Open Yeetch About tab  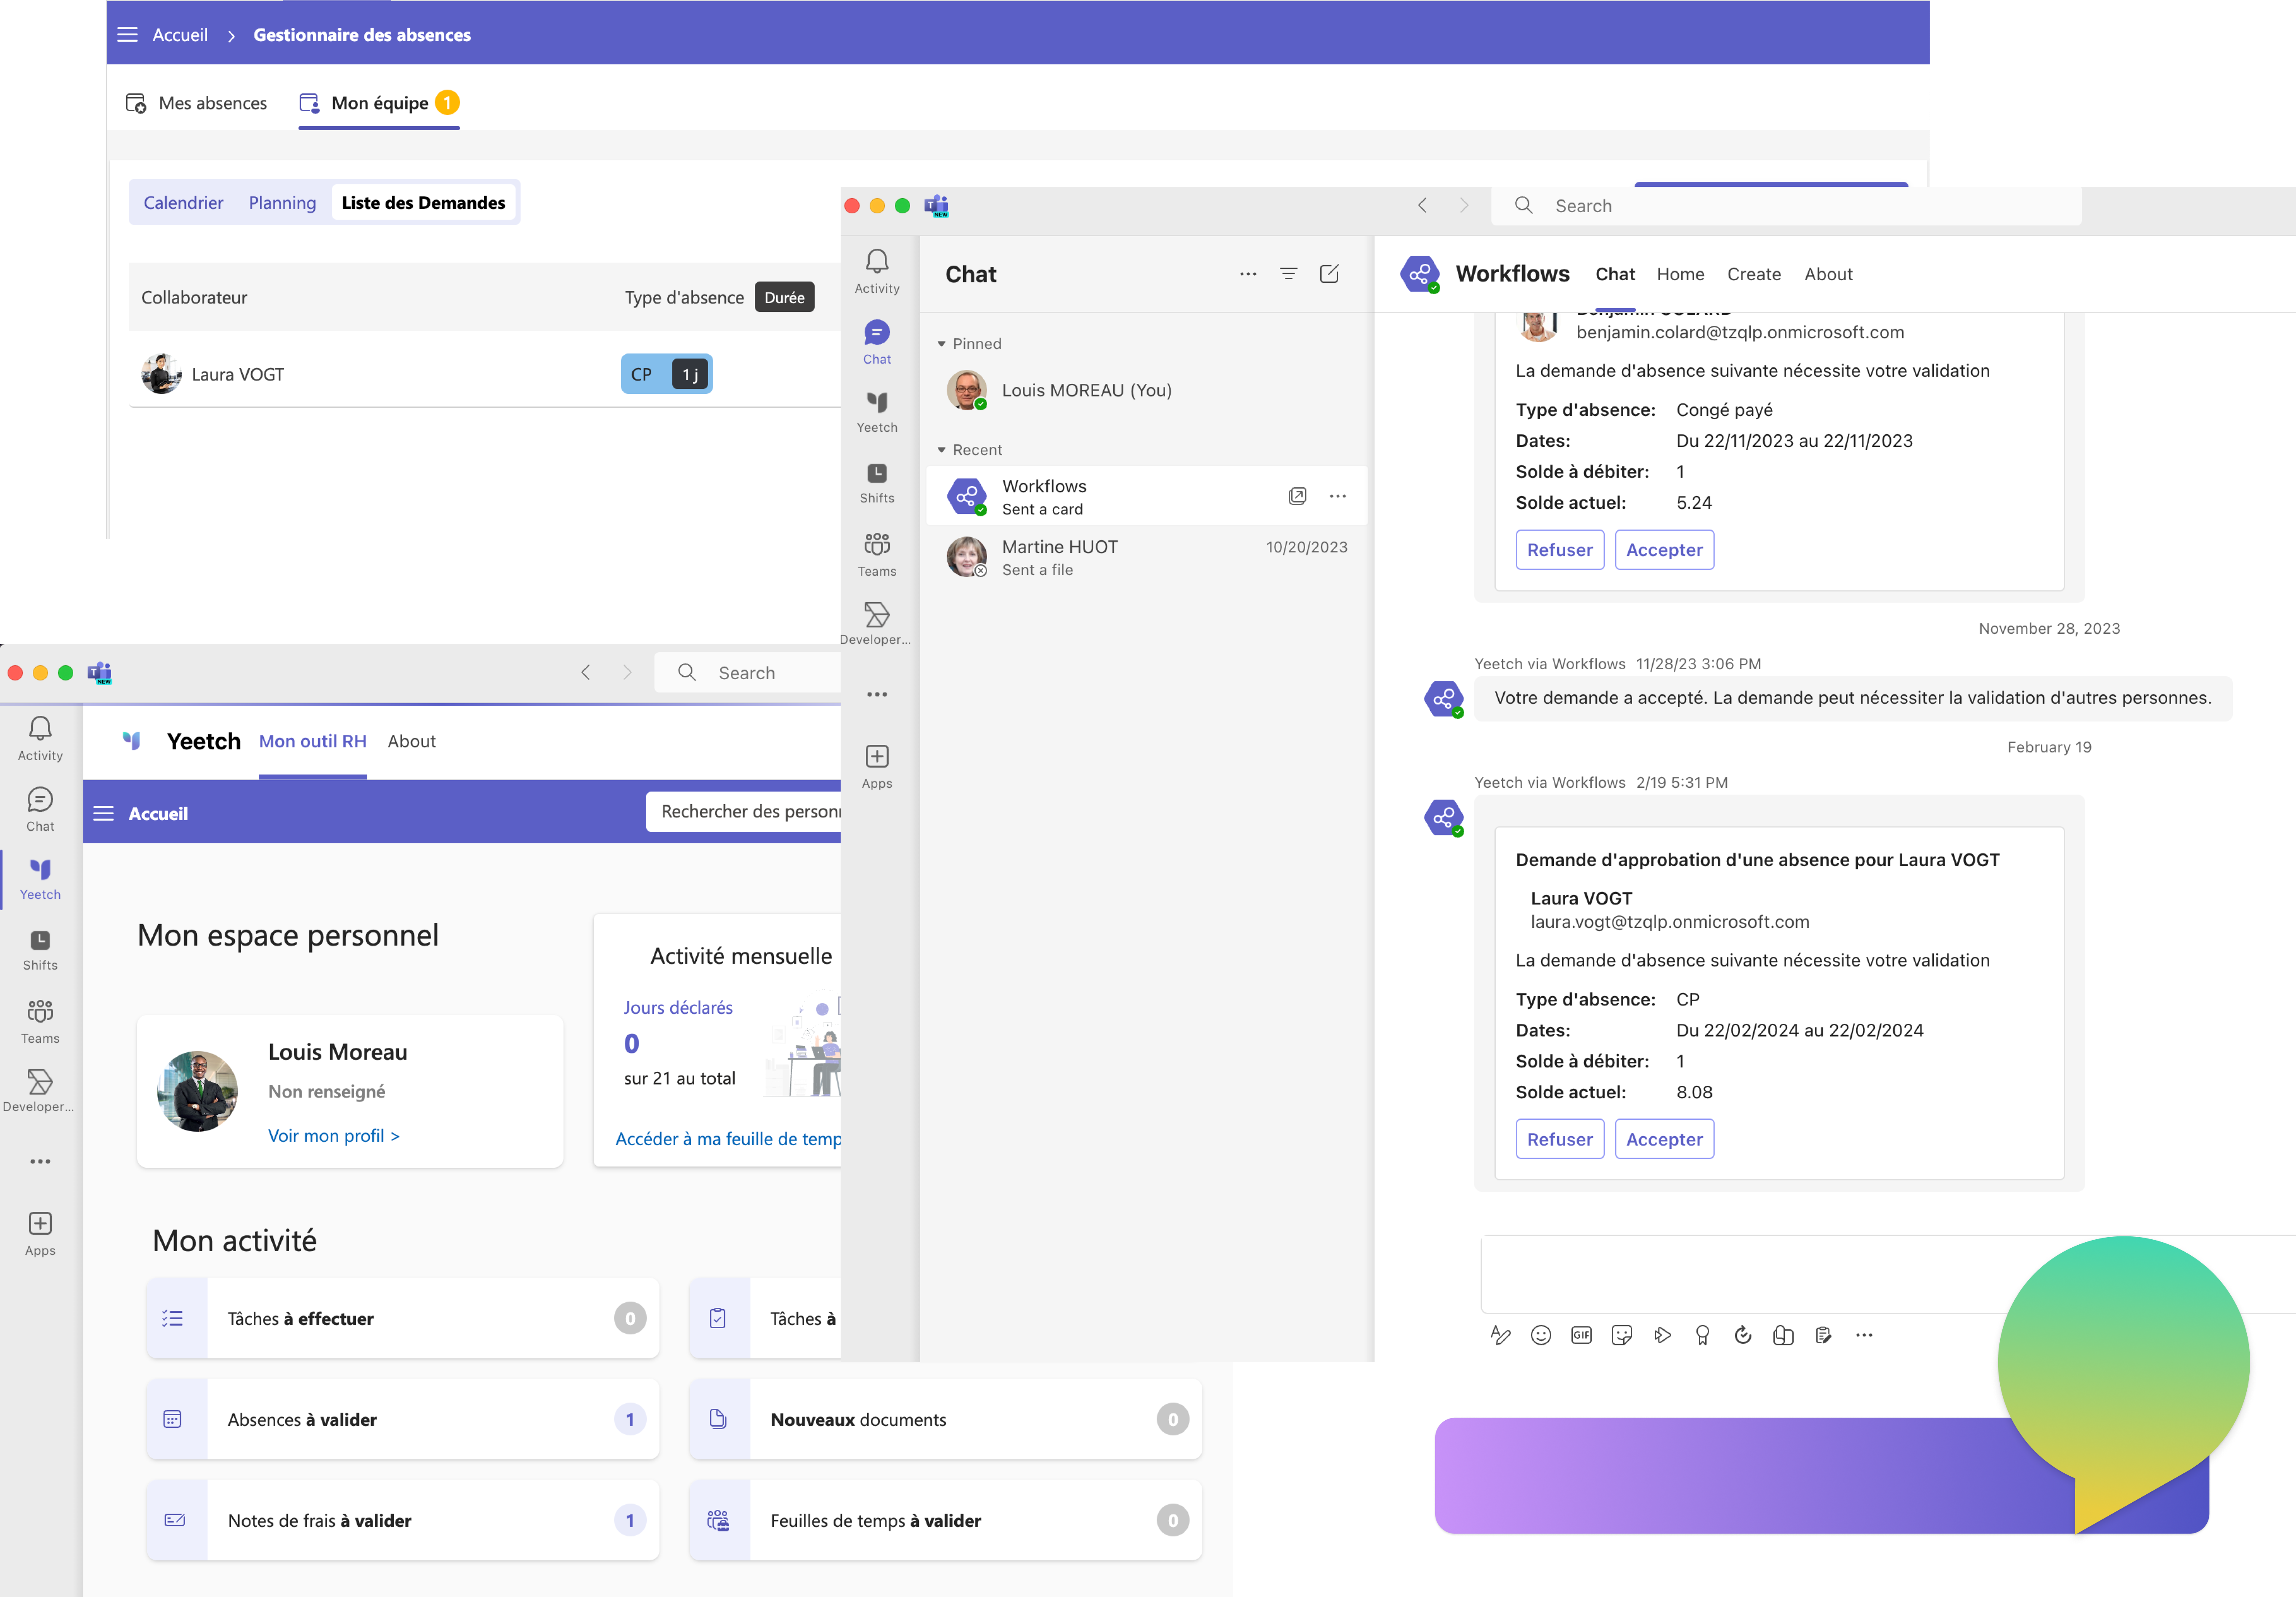click(x=412, y=741)
